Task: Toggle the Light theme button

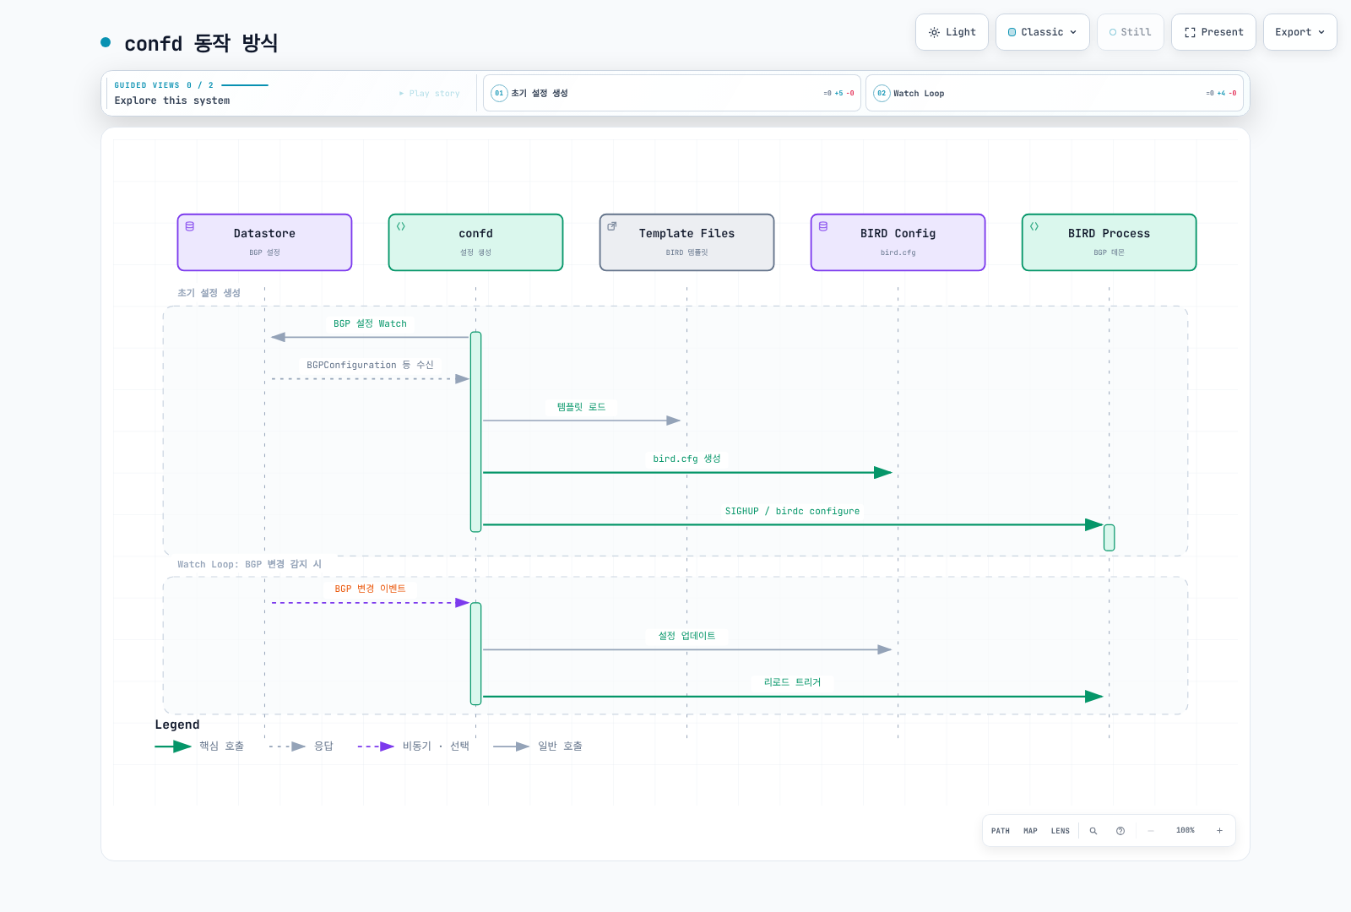Action: point(952,32)
